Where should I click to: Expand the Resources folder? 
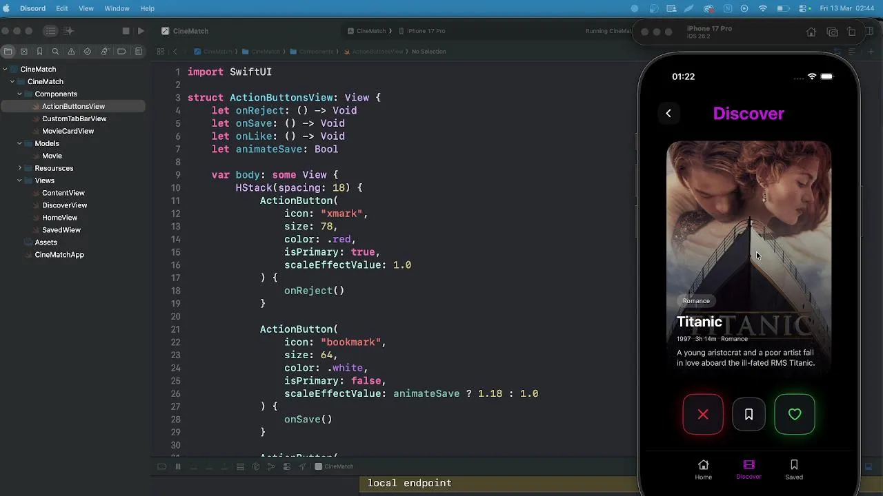19,168
